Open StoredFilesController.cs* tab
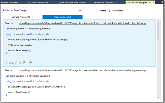Viewport: 165px width, 103px height. [106, 2]
